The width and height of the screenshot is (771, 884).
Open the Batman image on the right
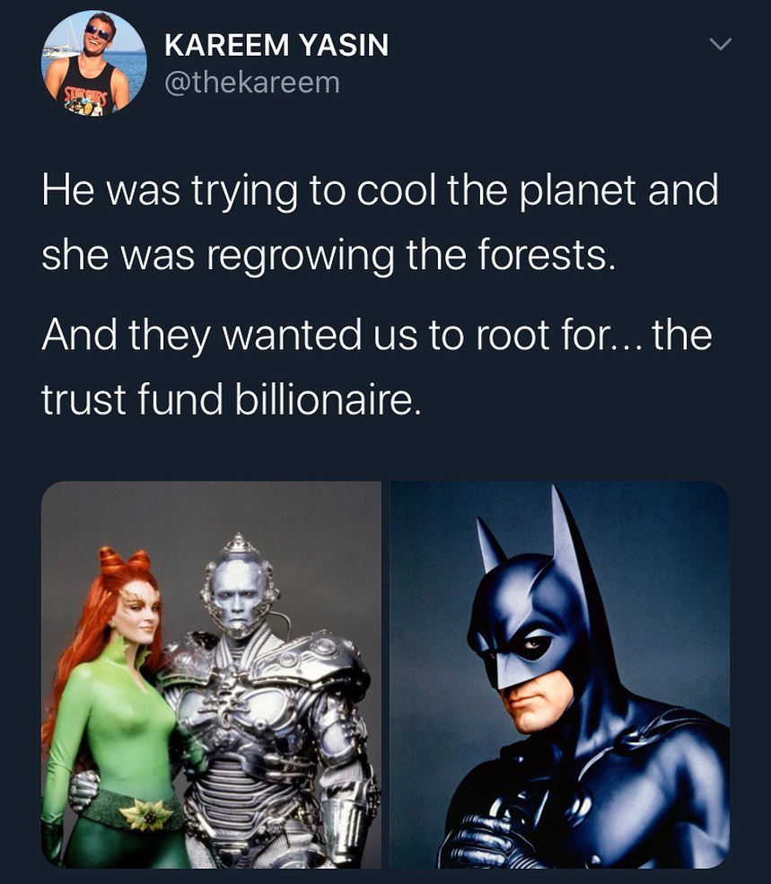[x=559, y=675]
